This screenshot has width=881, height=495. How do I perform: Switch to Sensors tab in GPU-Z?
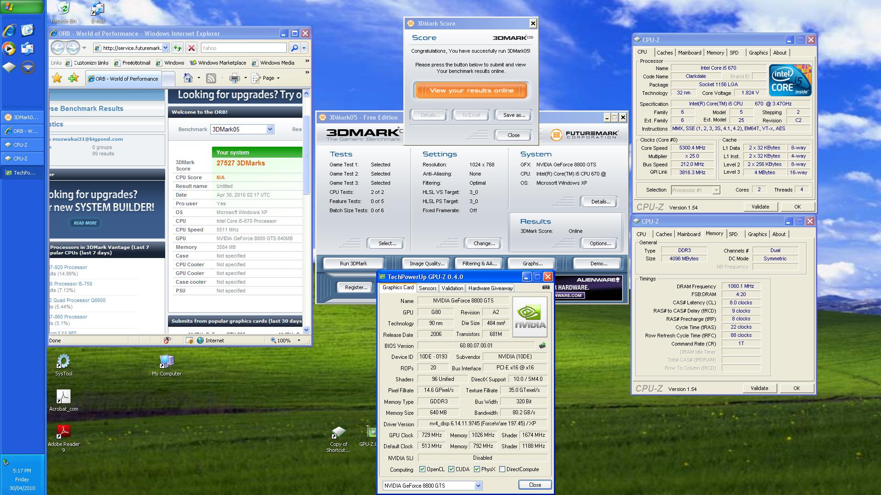click(427, 288)
